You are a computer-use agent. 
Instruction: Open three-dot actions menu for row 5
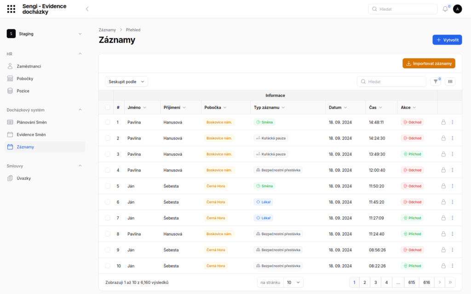pyautogui.click(x=452, y=186)
